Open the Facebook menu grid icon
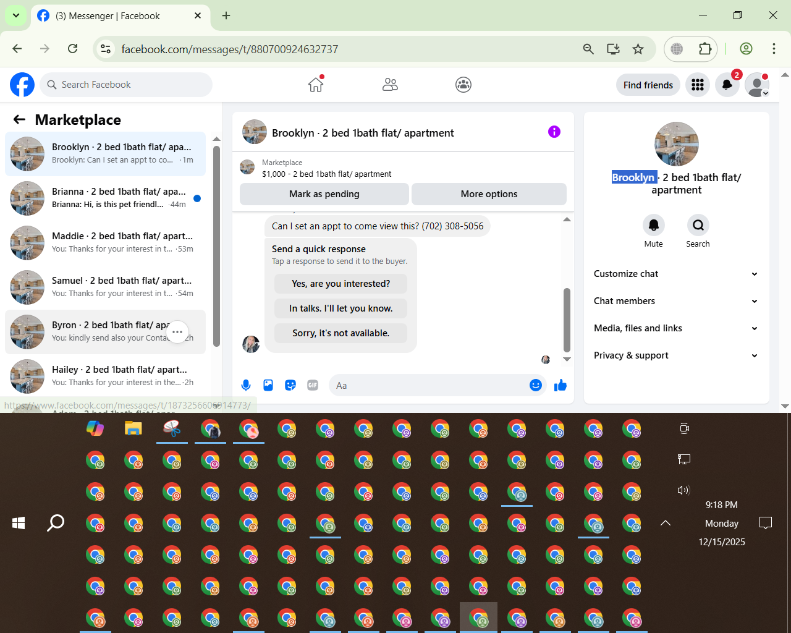The width and height of the screenshot is (791, 633). point(698,85)
